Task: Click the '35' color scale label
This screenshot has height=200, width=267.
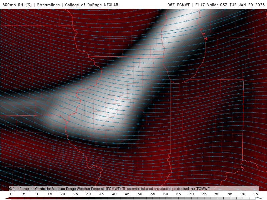Action: pos(101,194)
